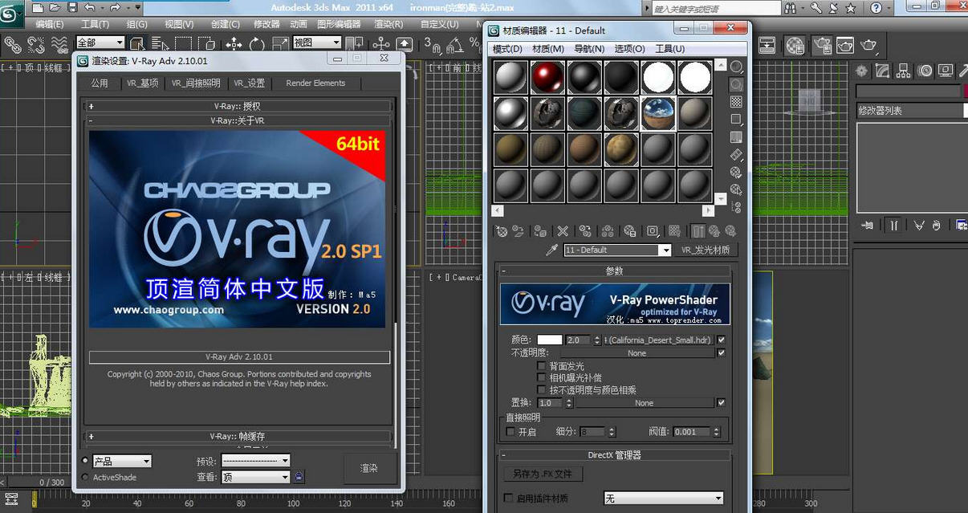The width and height of the screenshot is (968, 513).
Task: Switch to the VR_基项 tab
Action: (143, 83)
